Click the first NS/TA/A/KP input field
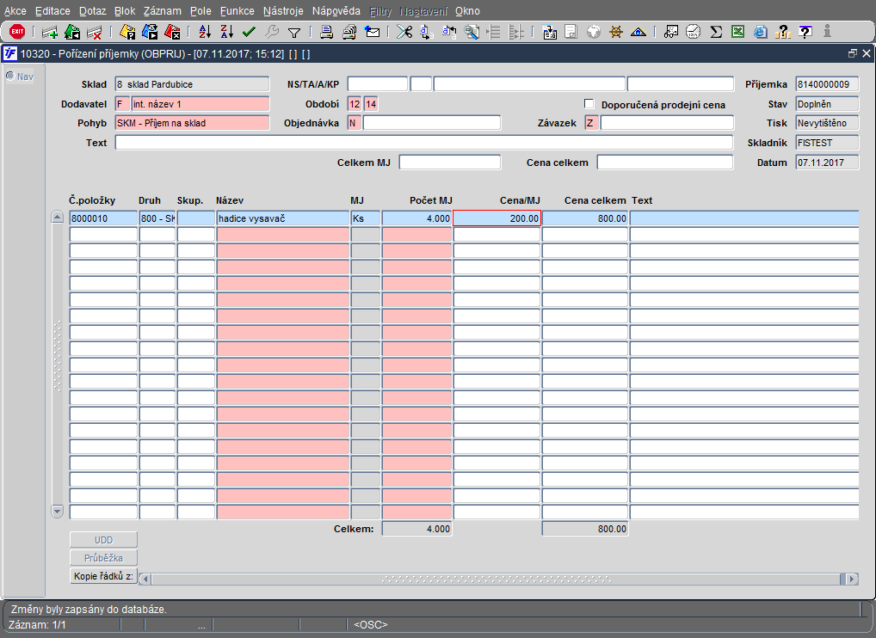This screenshot has height=638, width=876. 378,84
